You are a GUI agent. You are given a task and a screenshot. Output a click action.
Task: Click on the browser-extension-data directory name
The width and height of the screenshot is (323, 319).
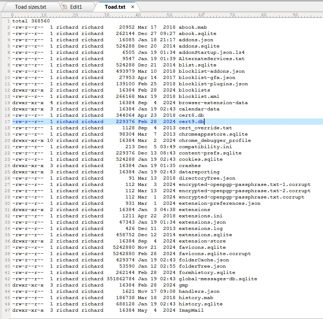tap(213, 103)
